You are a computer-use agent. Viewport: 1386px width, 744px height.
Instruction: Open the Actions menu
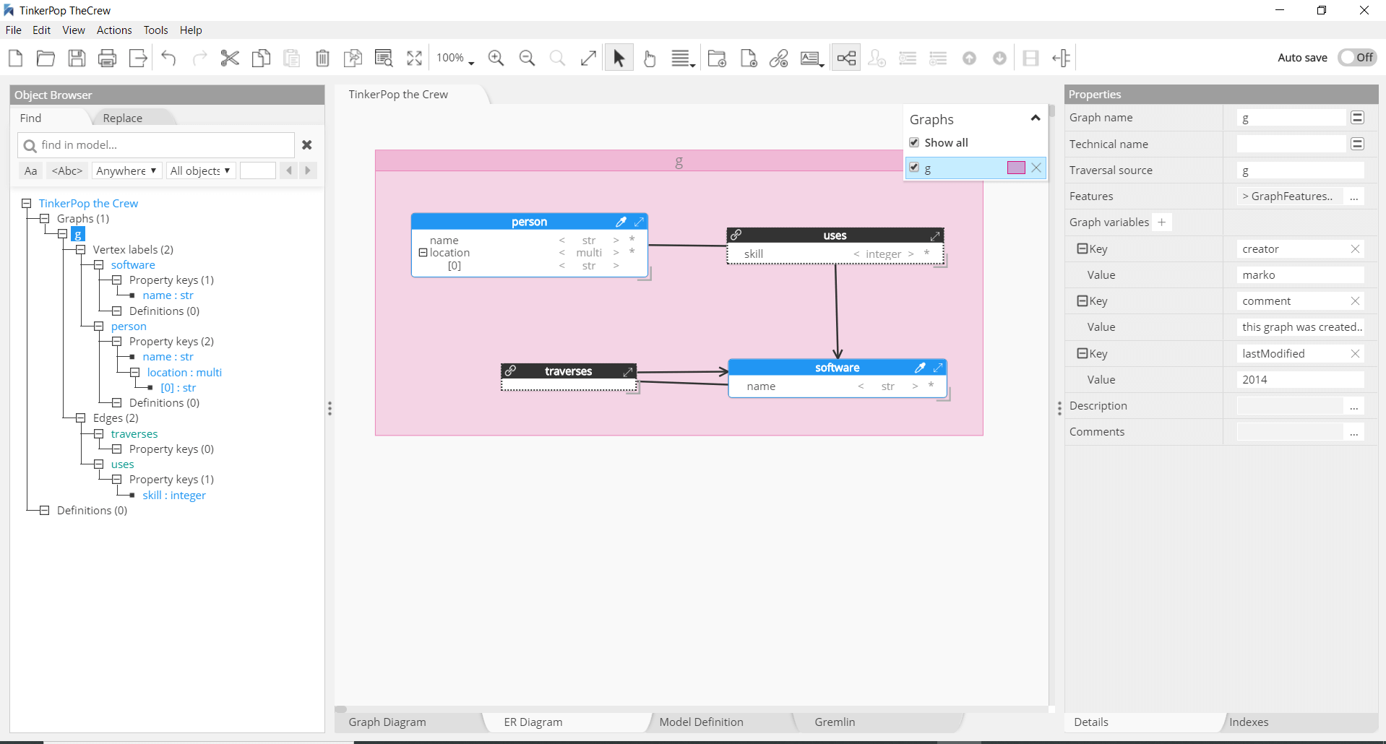pyautogui.click(x=114, y=30)
